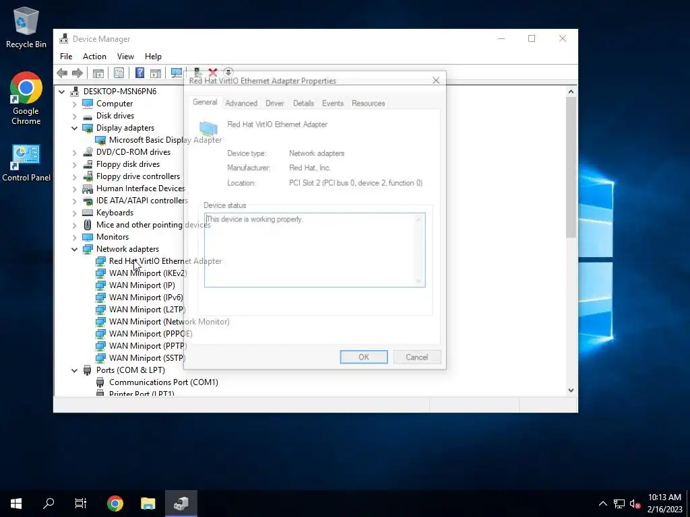Image resolution: width=690 pixels, height=517 pixels.
Task: Click the taskbar Search magnifier
Action: (x=49, y=504)
